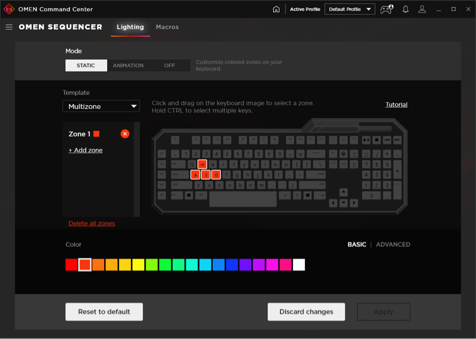This screenshot has width=476, height=339.
Task: Select the previous track media key
Action: click(387, 140)
